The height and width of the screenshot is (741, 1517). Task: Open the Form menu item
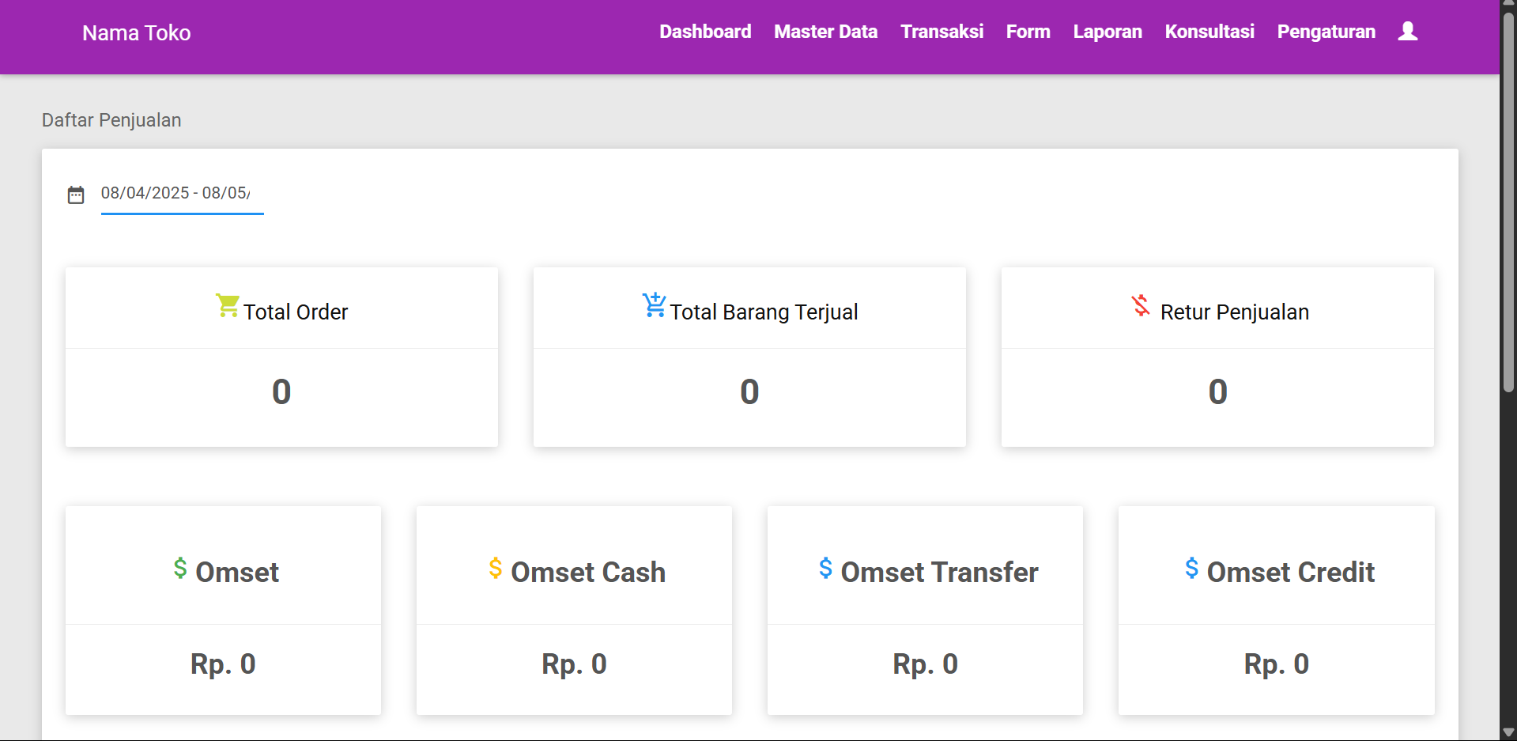pos(1028,32)
